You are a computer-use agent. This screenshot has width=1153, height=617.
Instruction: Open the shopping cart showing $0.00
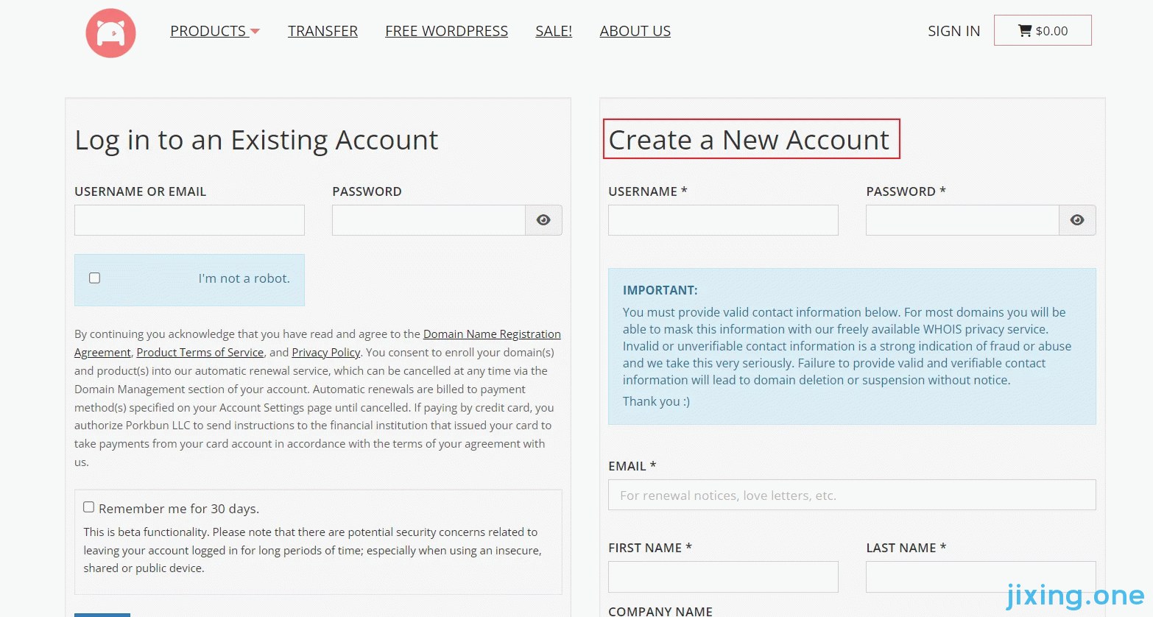point(1043,30)
